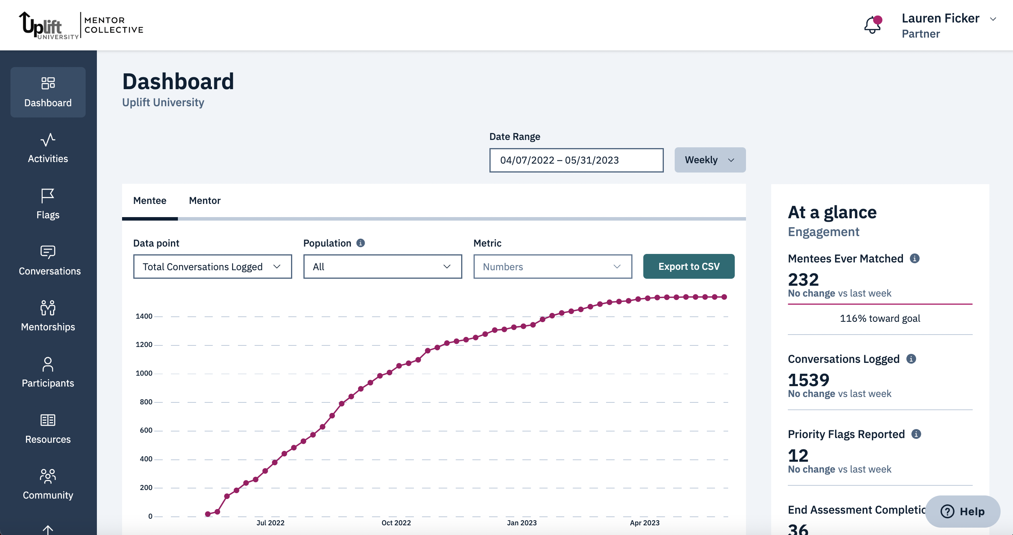Open the Help widget button

(x=962, y=511)
